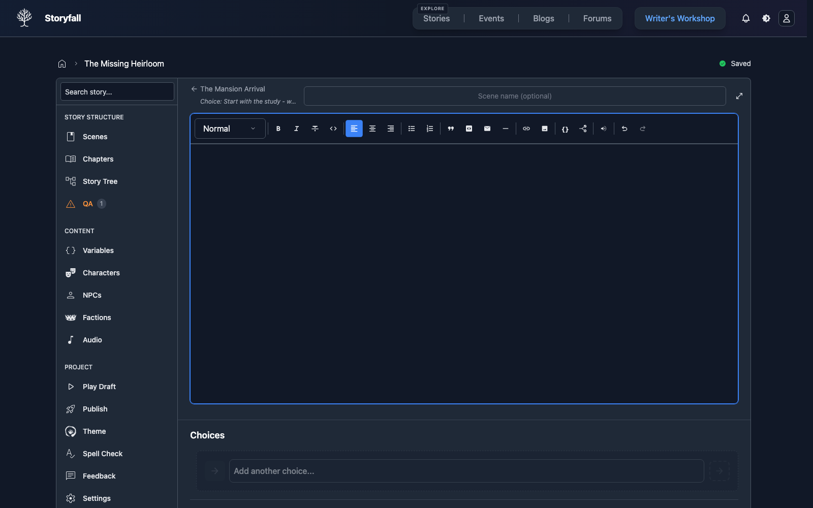813x508 pixels.
Task: Open the Forums section
Action: click(x=597, y=18)
